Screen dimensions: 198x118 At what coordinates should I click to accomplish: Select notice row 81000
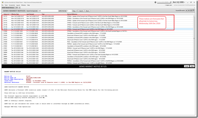(97, 50)
